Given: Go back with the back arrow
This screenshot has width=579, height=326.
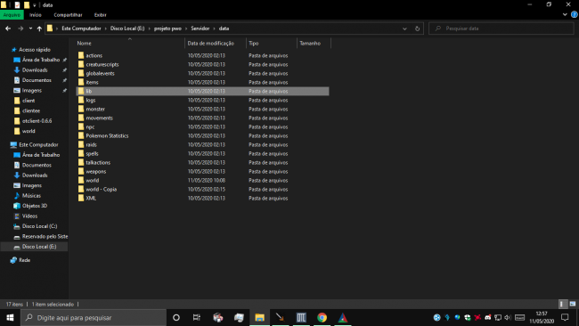Looking at the screenshot, I should (x=8, y=29).
